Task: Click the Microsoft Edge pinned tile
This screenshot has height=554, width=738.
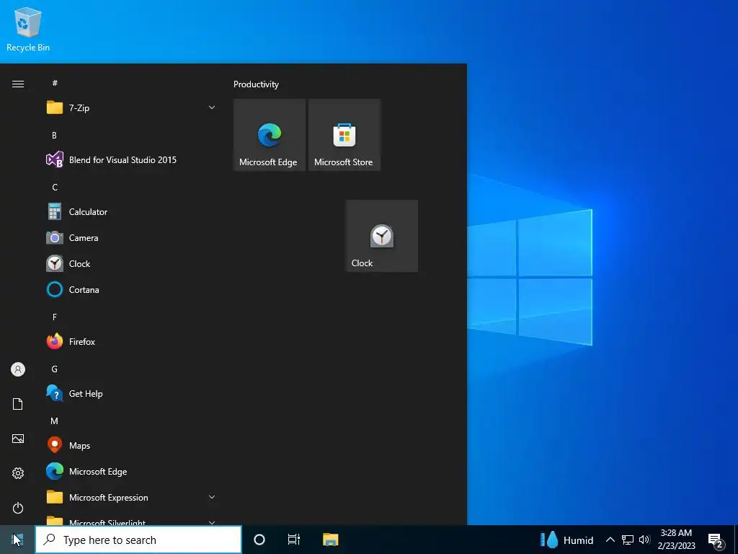Action: coord(270,135)
